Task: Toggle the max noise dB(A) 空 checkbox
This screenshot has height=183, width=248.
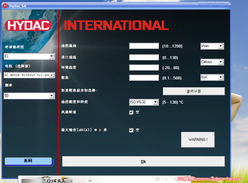Action: click(131, 130)
